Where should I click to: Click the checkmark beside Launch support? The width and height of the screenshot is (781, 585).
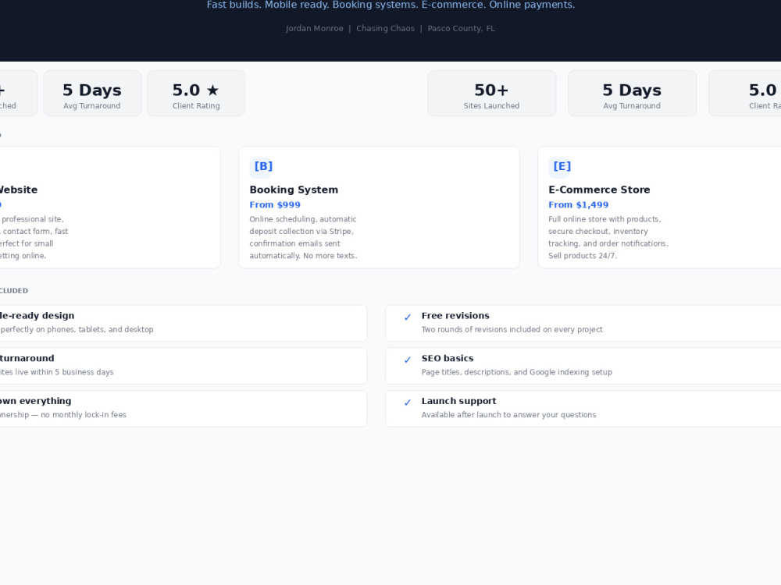tap(408, 403)
